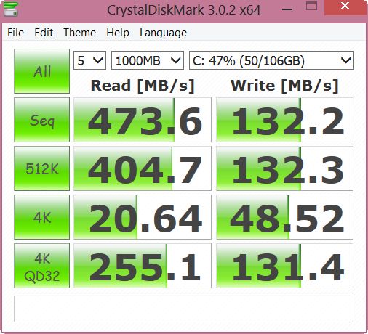Run all benchmarks with the All button
368x334 pixels.
pos(41,71)
